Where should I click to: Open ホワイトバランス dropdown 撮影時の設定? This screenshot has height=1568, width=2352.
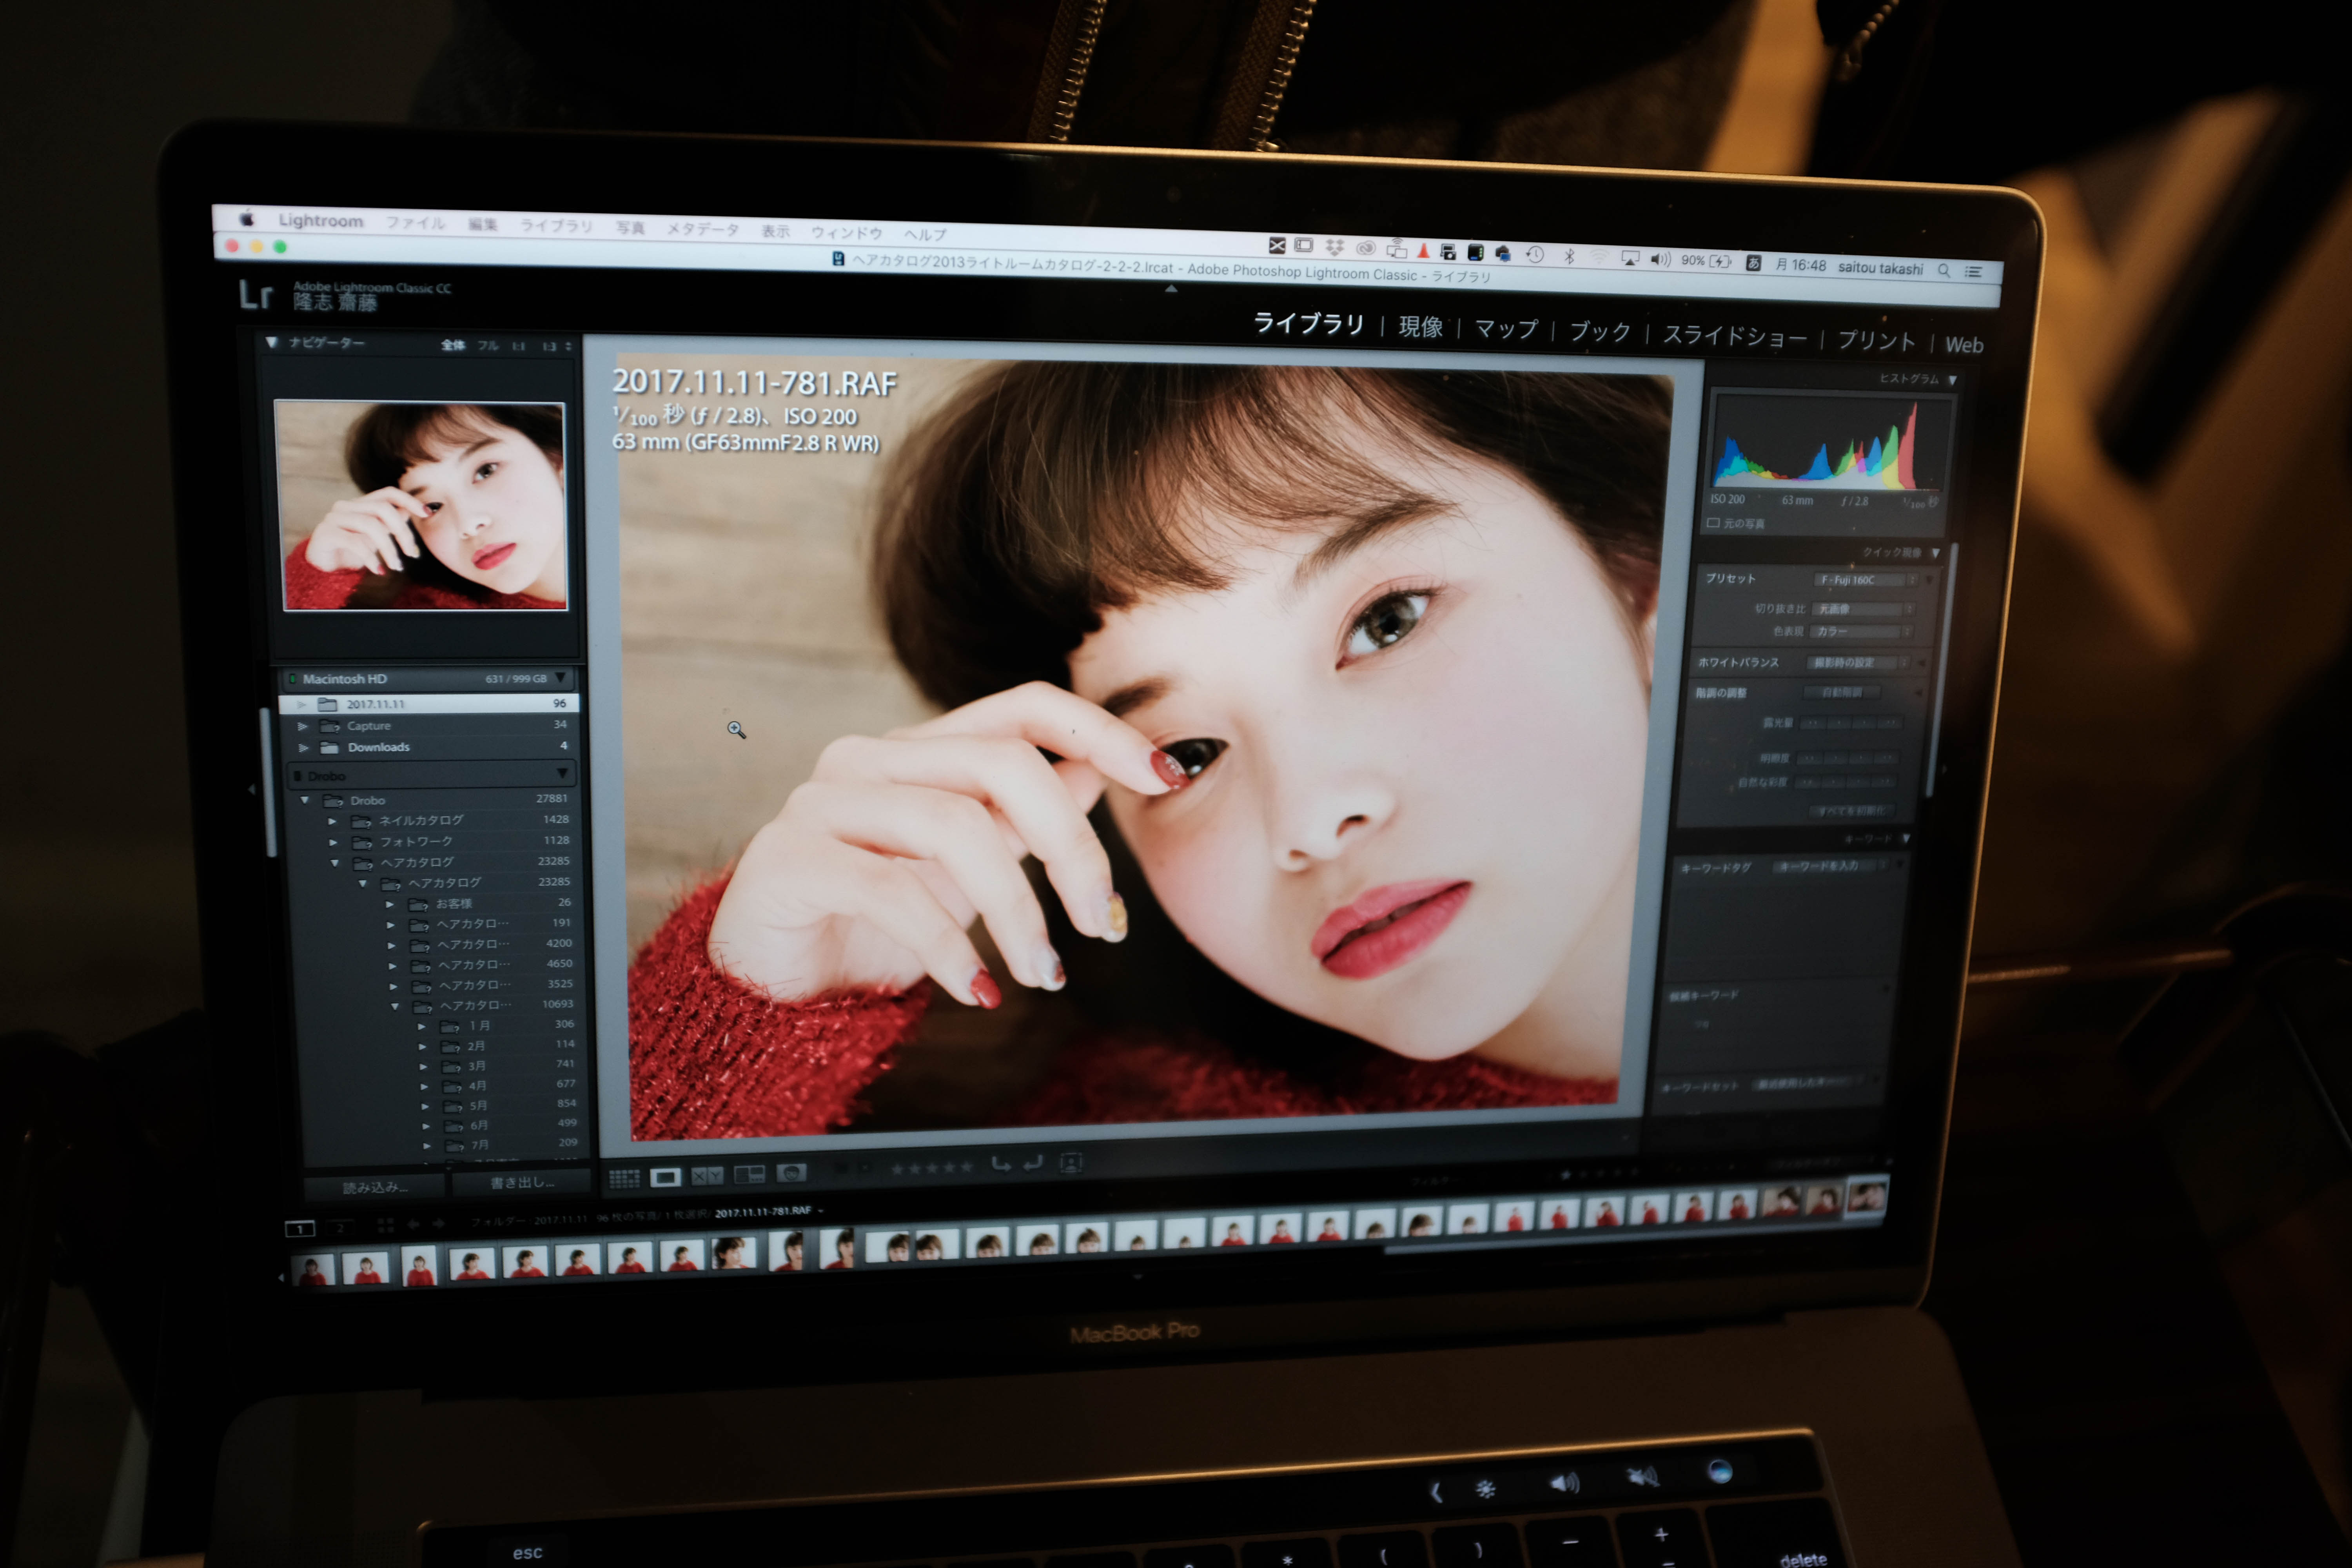click(1858, 663)
